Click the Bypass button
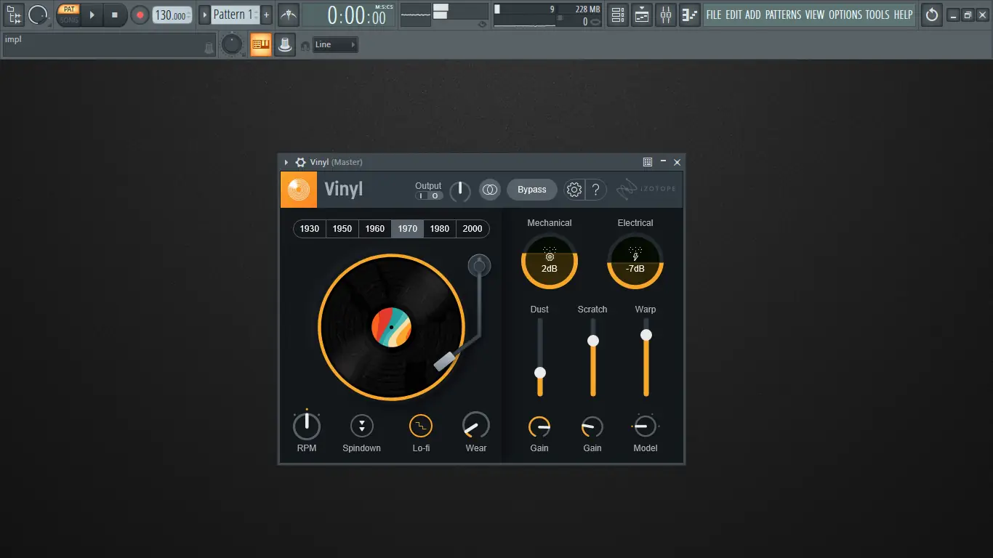 (532, 190)
